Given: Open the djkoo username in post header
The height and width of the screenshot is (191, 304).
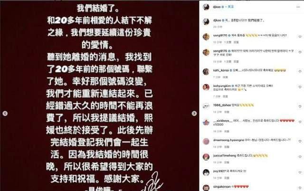Looking at the screenshot, I should click(217, 7).
